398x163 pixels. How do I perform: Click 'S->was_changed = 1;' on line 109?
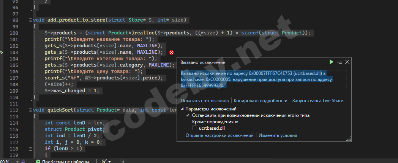click(x=72, y=91)
